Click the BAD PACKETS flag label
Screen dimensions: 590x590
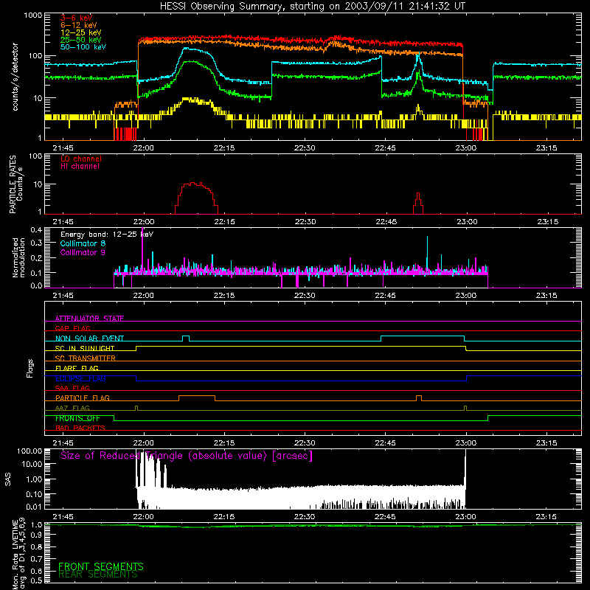coord(80,428)
